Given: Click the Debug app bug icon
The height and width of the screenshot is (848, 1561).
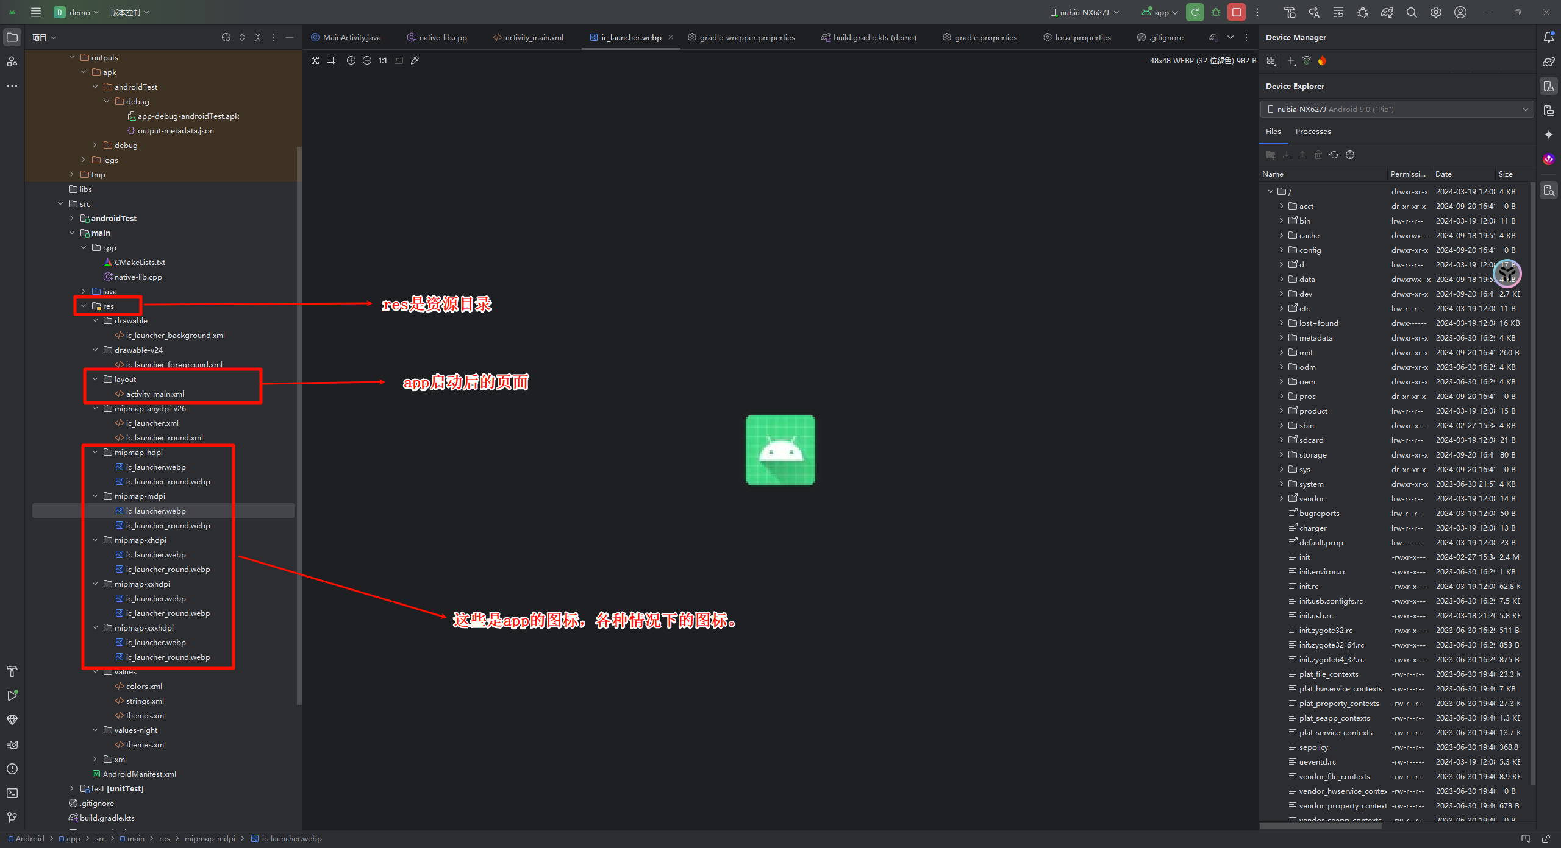Looking at the screenshot, I should click(1216, 12).
